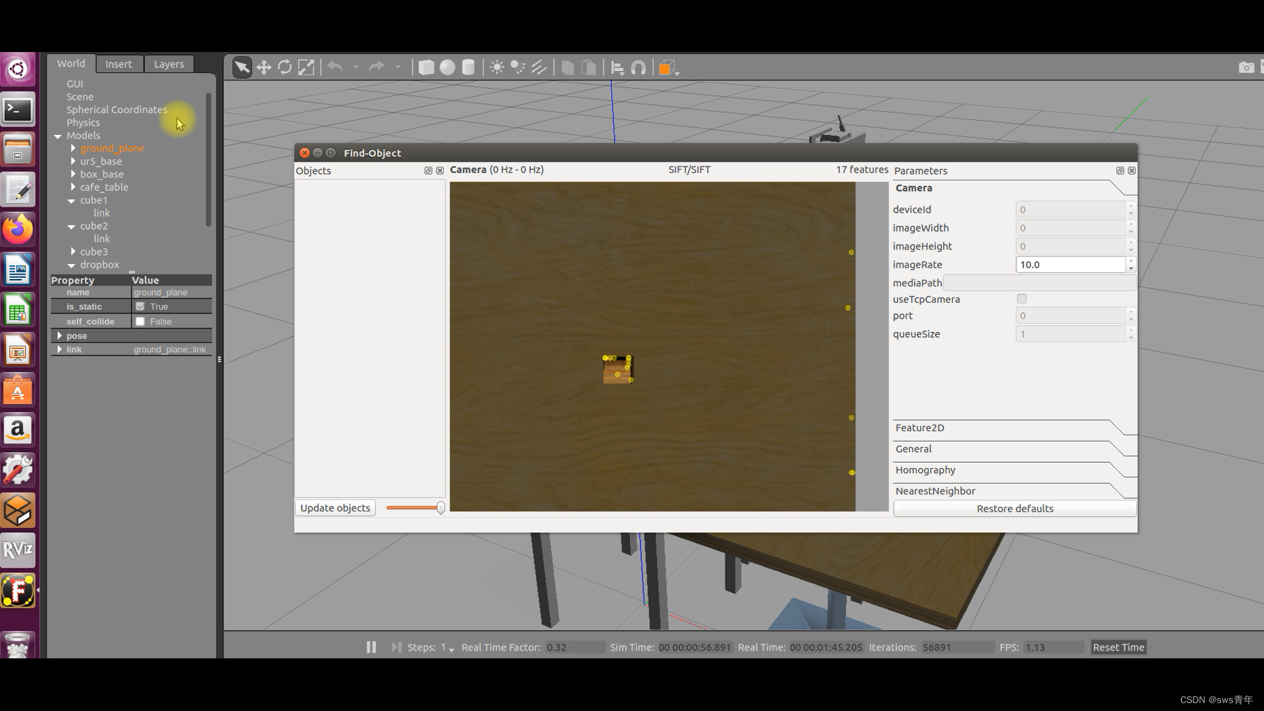Image resolution: width=1264 pixels, height=711 pixels.
Task: Click the screenshot camera icon
Action: 1246,67
